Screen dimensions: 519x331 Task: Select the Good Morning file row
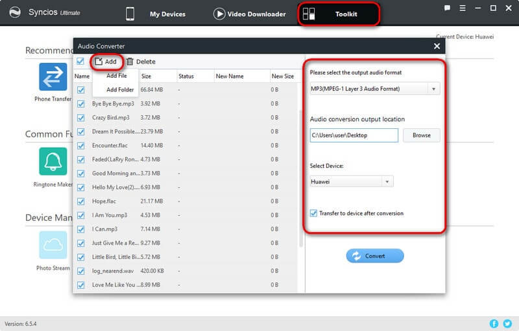(186, 173)
